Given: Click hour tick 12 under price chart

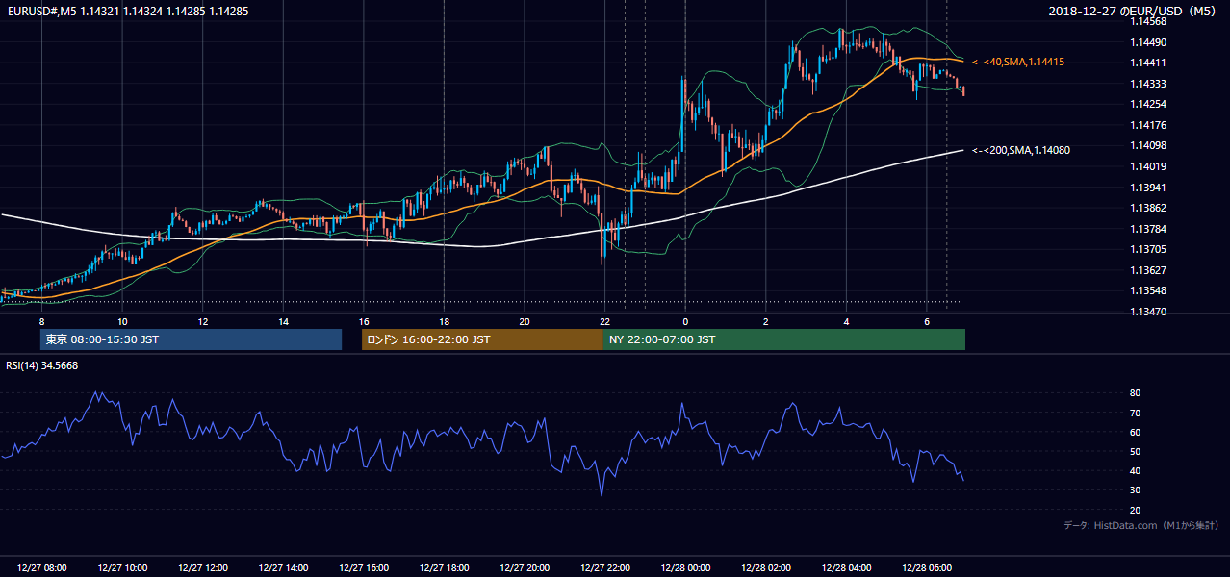Looking at the screenshot, I should pos(203,321).
